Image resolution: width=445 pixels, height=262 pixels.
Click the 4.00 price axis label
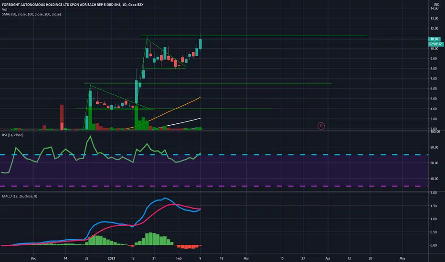434,109
